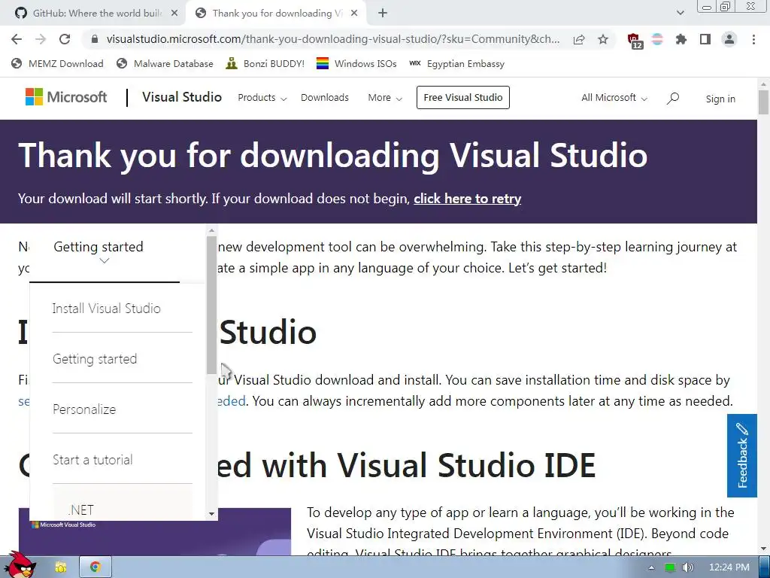Expand the All Microsoft menu
770x578 pixels.
614,97
